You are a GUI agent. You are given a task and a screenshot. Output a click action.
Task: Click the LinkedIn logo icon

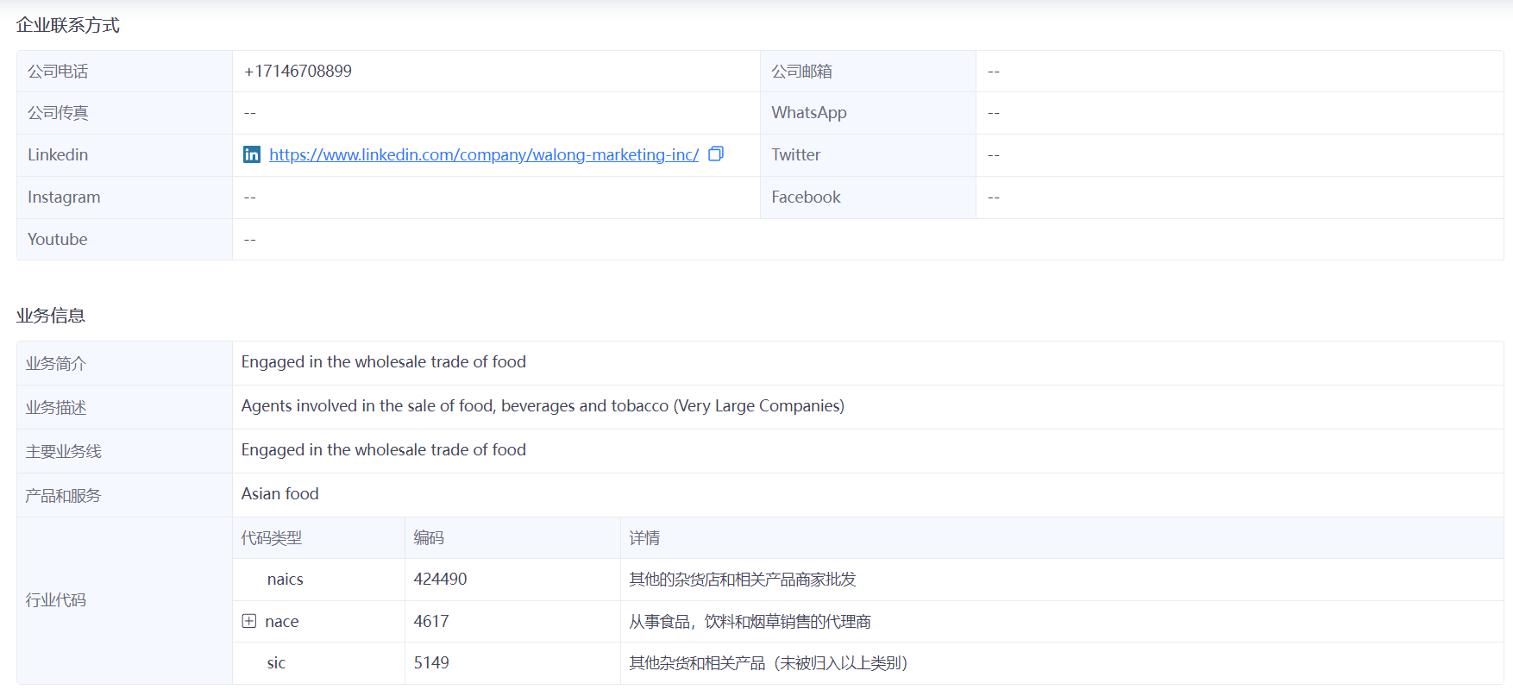coord(251,154)
